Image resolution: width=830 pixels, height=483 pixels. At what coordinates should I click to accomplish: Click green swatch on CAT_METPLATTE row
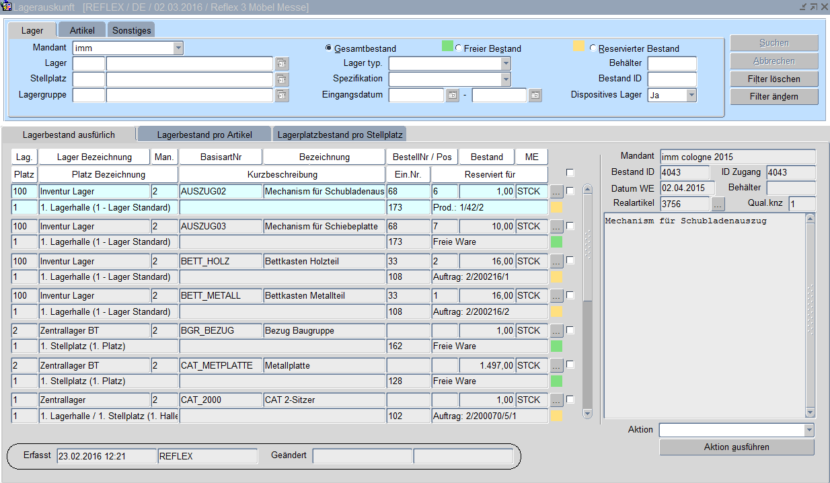tap(556, 381)
